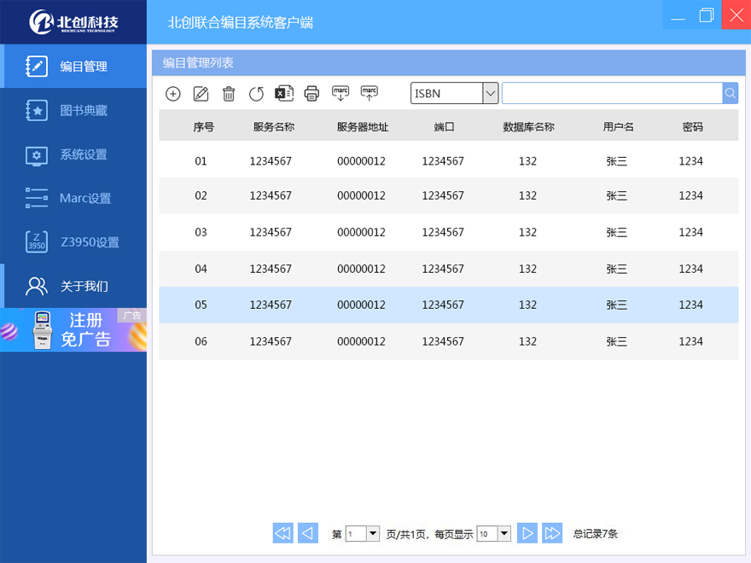Open the ISBN search type dropdown
The height and width of the screenshot is (563, 751).
tap(490, 93)
